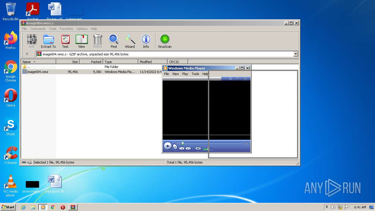Select the CCleaner desktop shortcut
This screenshot has width=375, height=211.
tap(11, 155)
